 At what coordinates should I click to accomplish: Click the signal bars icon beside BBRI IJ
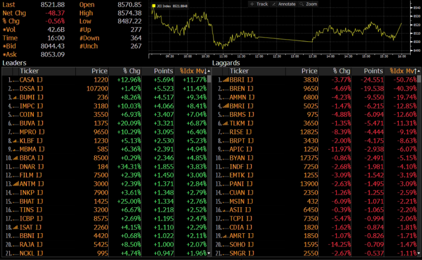point(225,80)
